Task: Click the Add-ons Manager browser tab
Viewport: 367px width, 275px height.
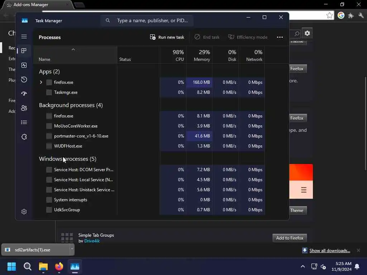Action: [37, 5]
